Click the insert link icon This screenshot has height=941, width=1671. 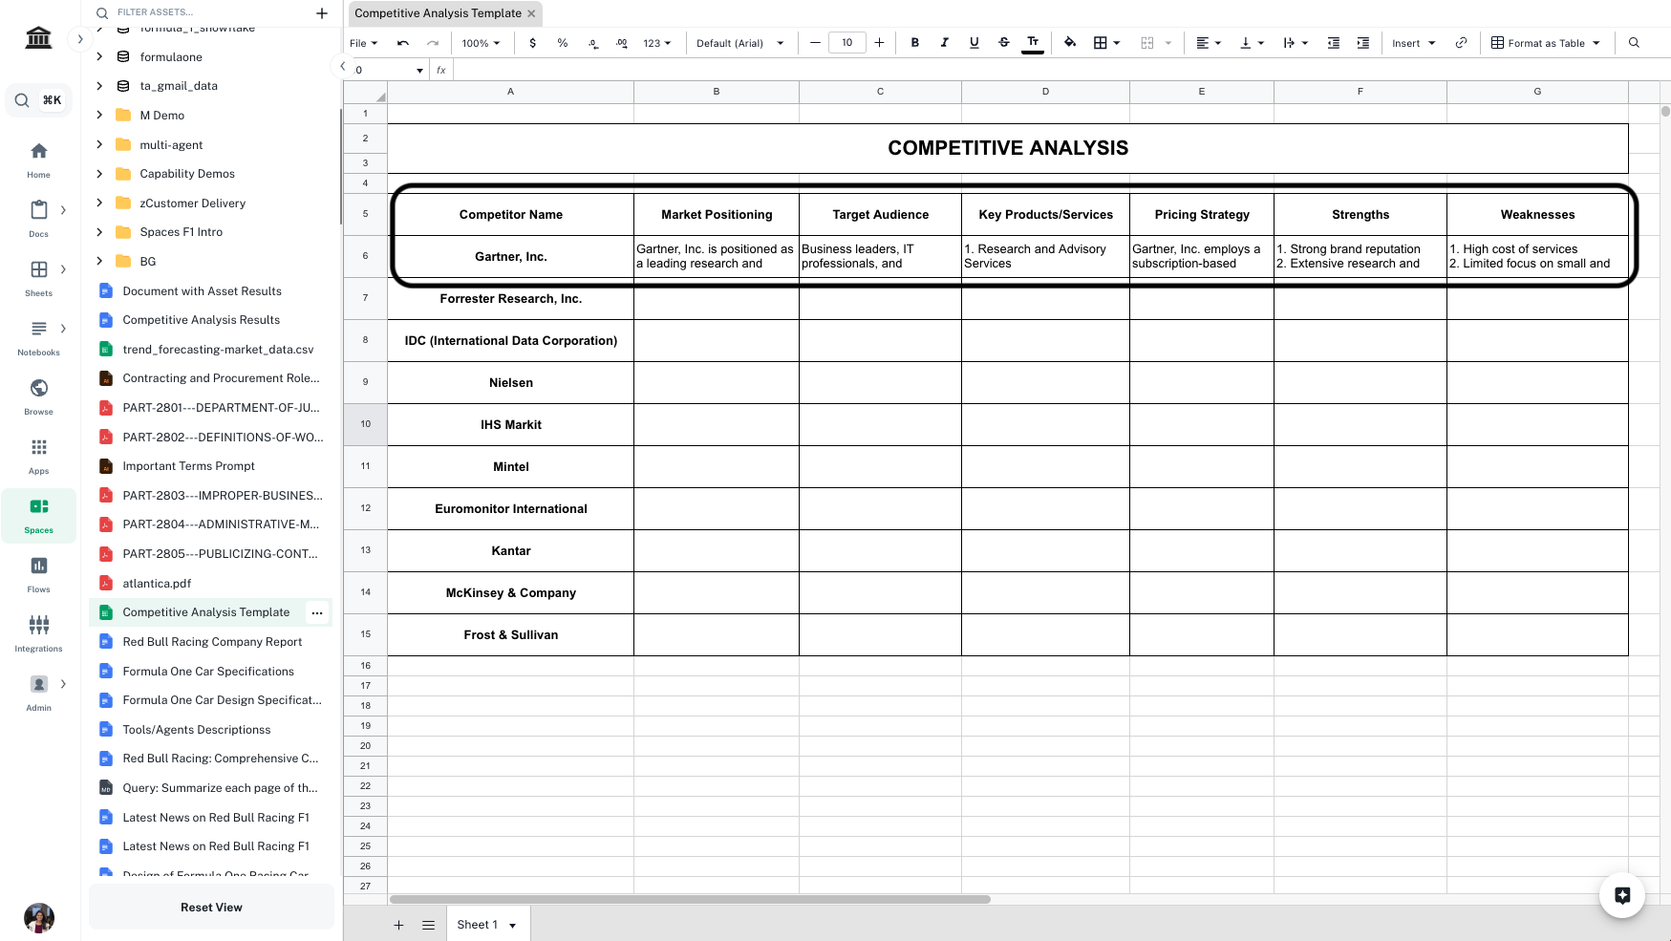coord(1461,43)
